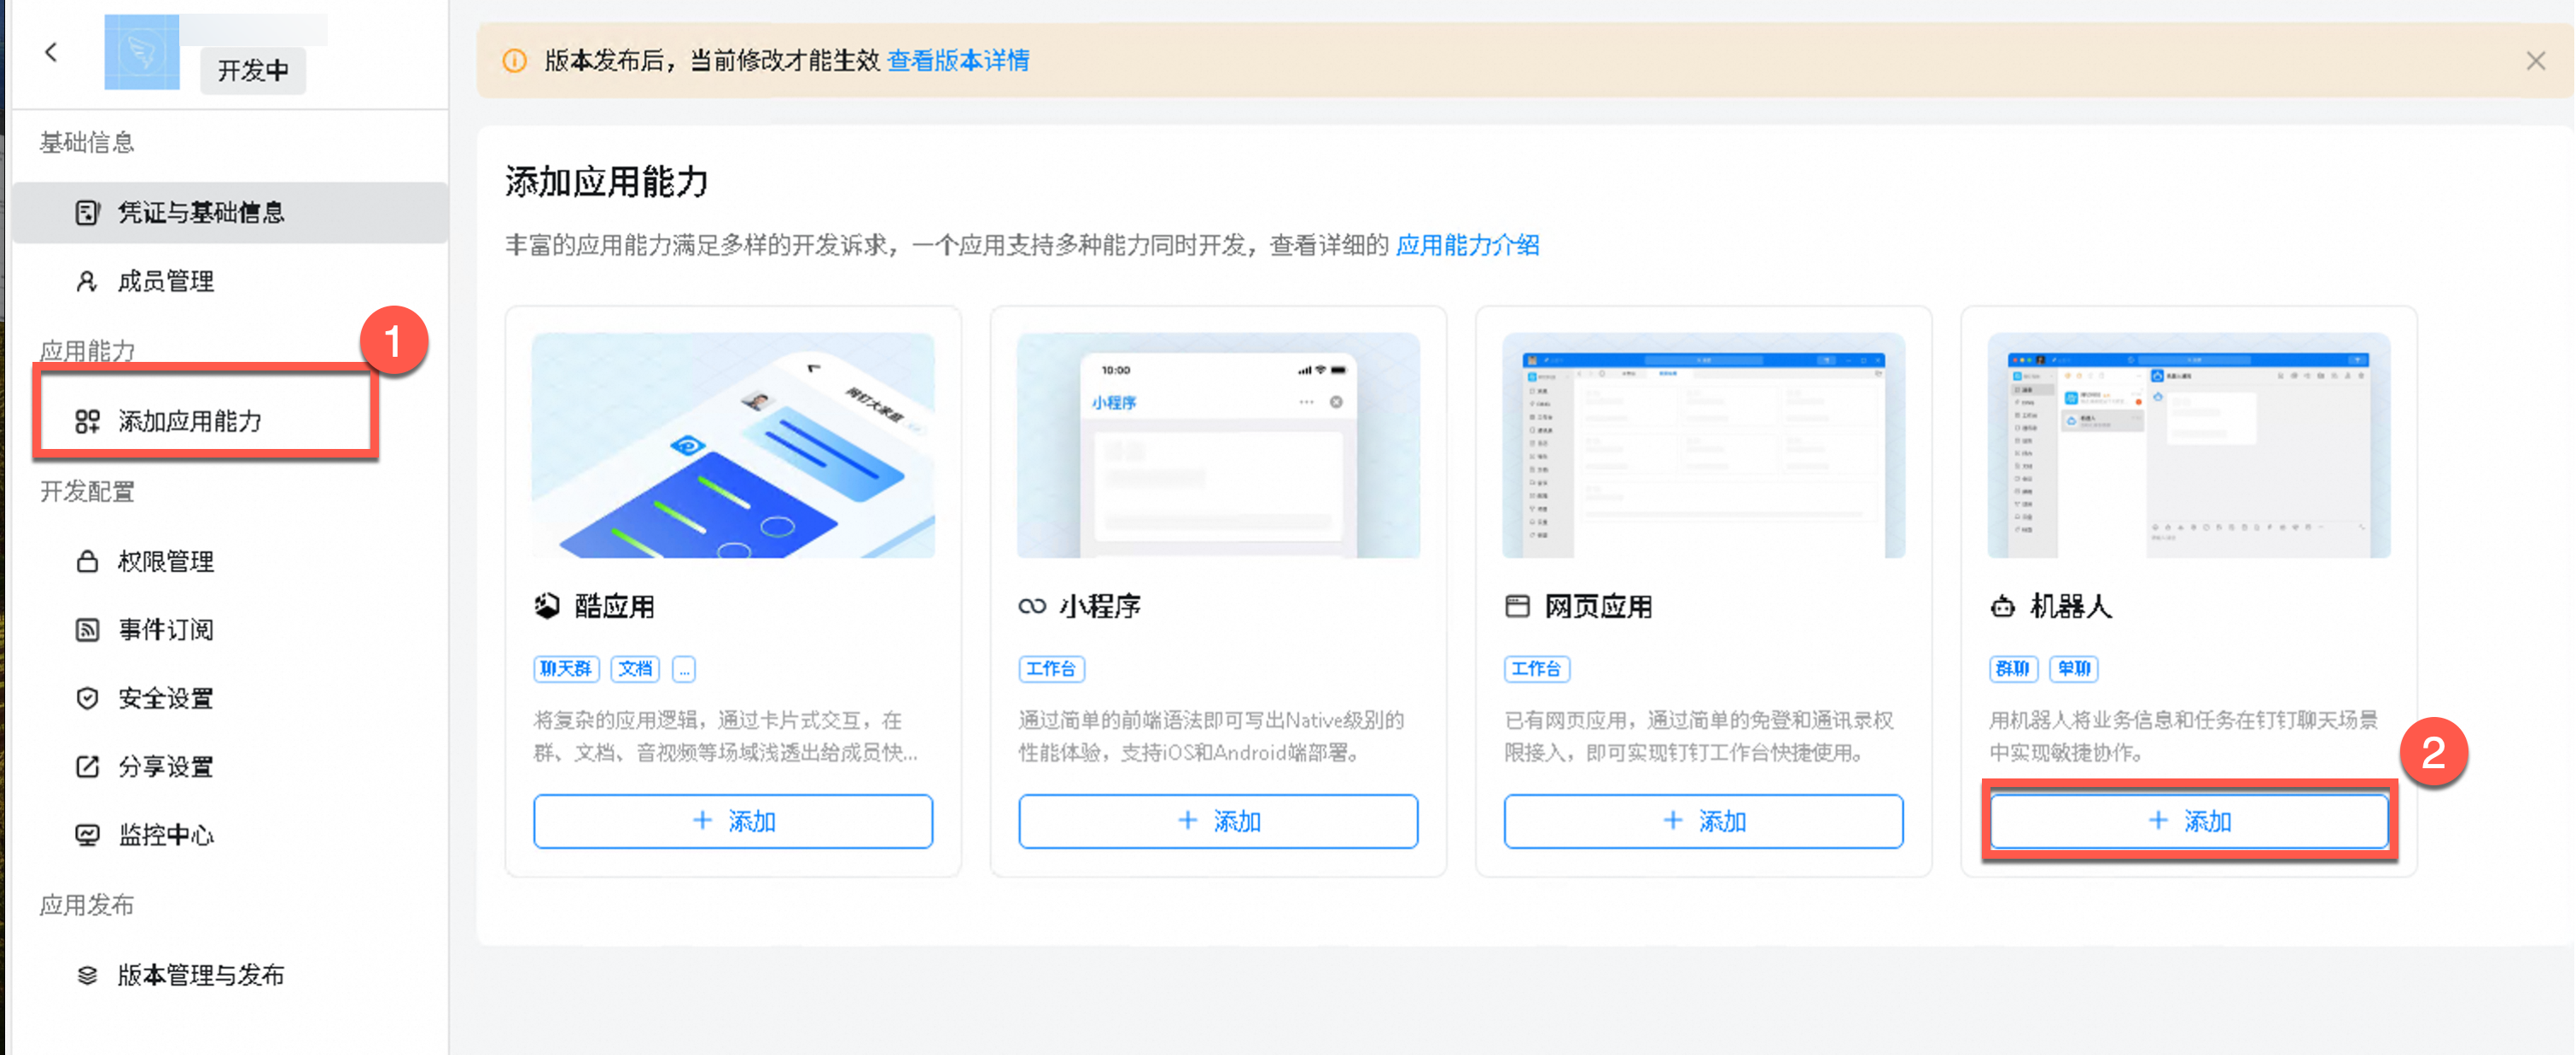Add the 网页应用 capability
This screenshot has height=1055, width=2576.
click(x=1703, y=821)
